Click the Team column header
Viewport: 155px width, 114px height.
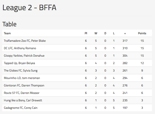tap(7, 33)
